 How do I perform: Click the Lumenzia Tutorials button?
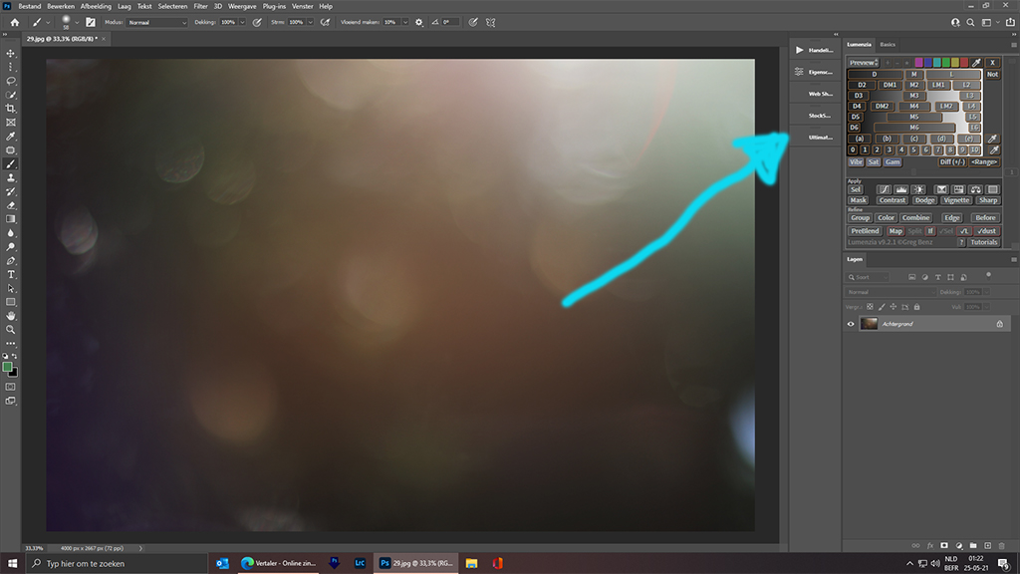tap(984, 240)
